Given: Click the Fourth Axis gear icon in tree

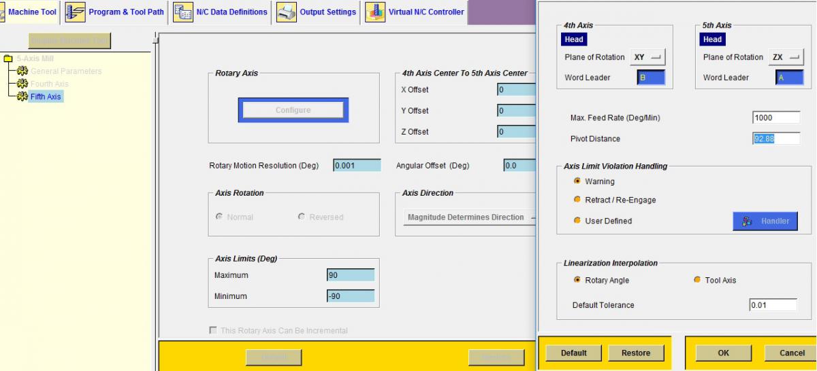Looking at the screenshot, I should [x=22, y=84].
